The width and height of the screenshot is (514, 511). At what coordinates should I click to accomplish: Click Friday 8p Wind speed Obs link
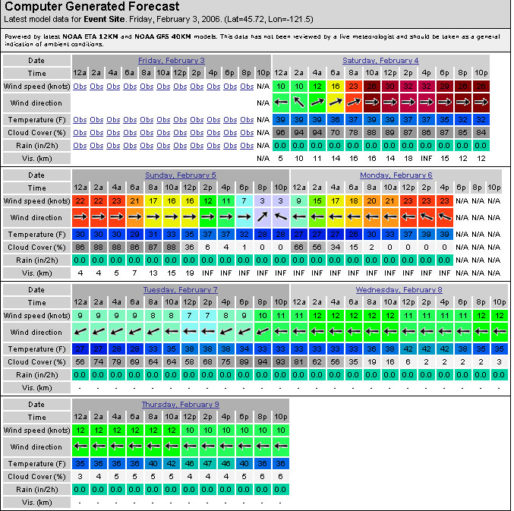[x=247, y=87]
